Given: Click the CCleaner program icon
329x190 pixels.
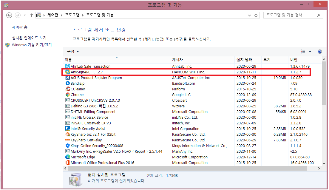Looking at the screenshot, I should pyautogui.click(x=68, y=89).
